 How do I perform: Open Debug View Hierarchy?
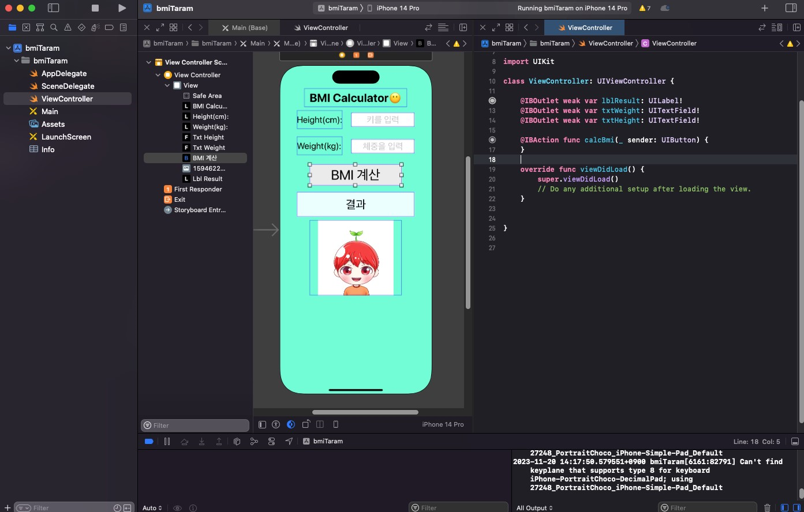tap(237, 441)
